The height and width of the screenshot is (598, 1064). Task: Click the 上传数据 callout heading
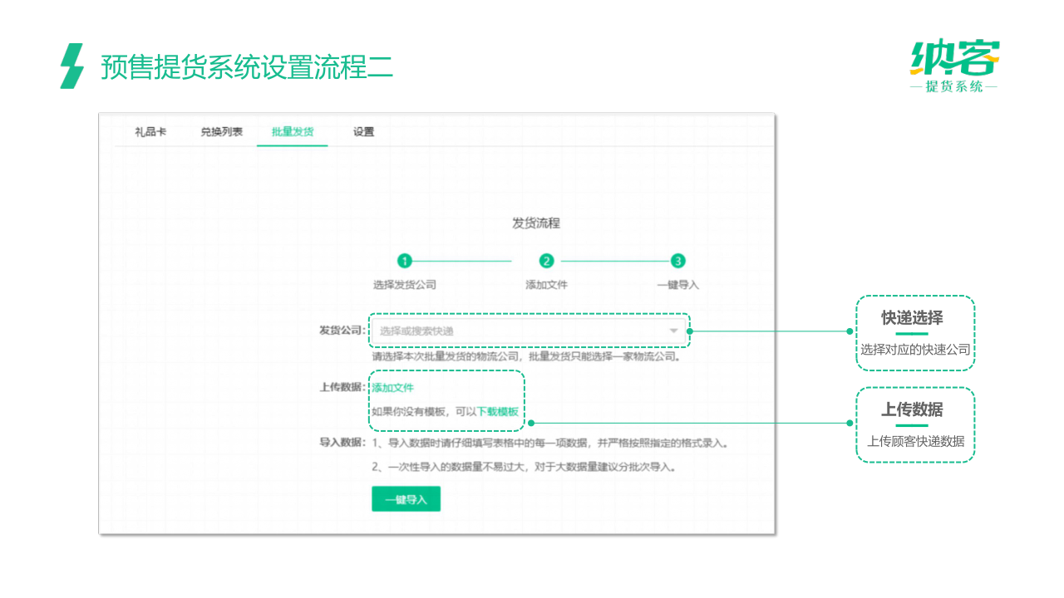[913, 409]
